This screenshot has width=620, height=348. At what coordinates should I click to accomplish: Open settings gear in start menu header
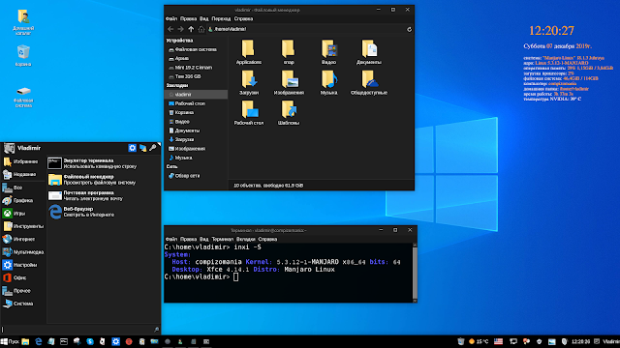[133, 148]
